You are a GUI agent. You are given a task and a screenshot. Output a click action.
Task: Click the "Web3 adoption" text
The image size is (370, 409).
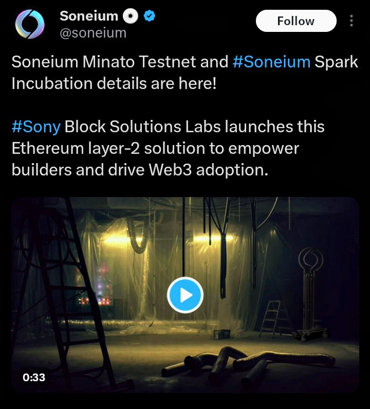(x=208, y=170)
